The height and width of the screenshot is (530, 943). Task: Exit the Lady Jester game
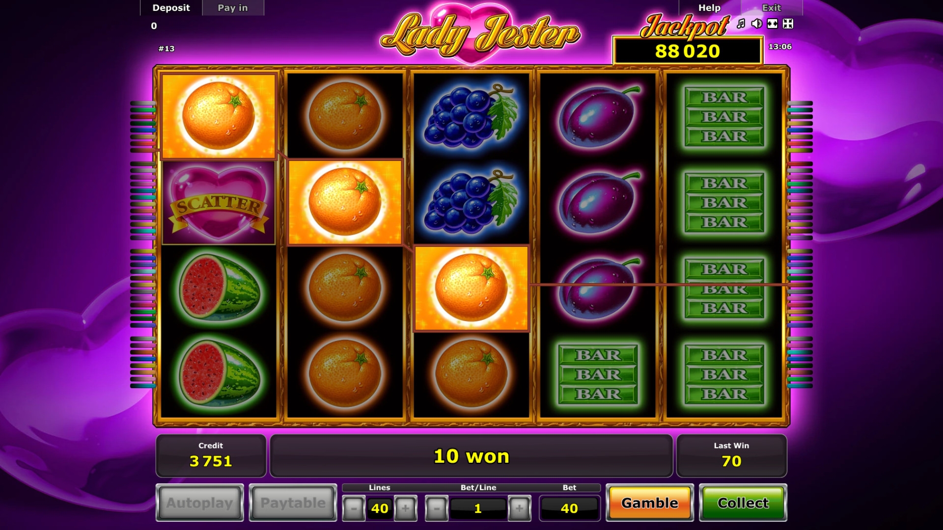(x=771, y=8)
